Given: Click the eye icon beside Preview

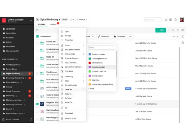Looking at the screenshot, I should tap(62, 36).
